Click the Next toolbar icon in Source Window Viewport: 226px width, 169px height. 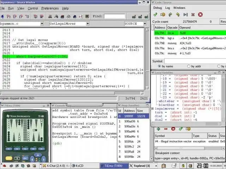point(15,17)
